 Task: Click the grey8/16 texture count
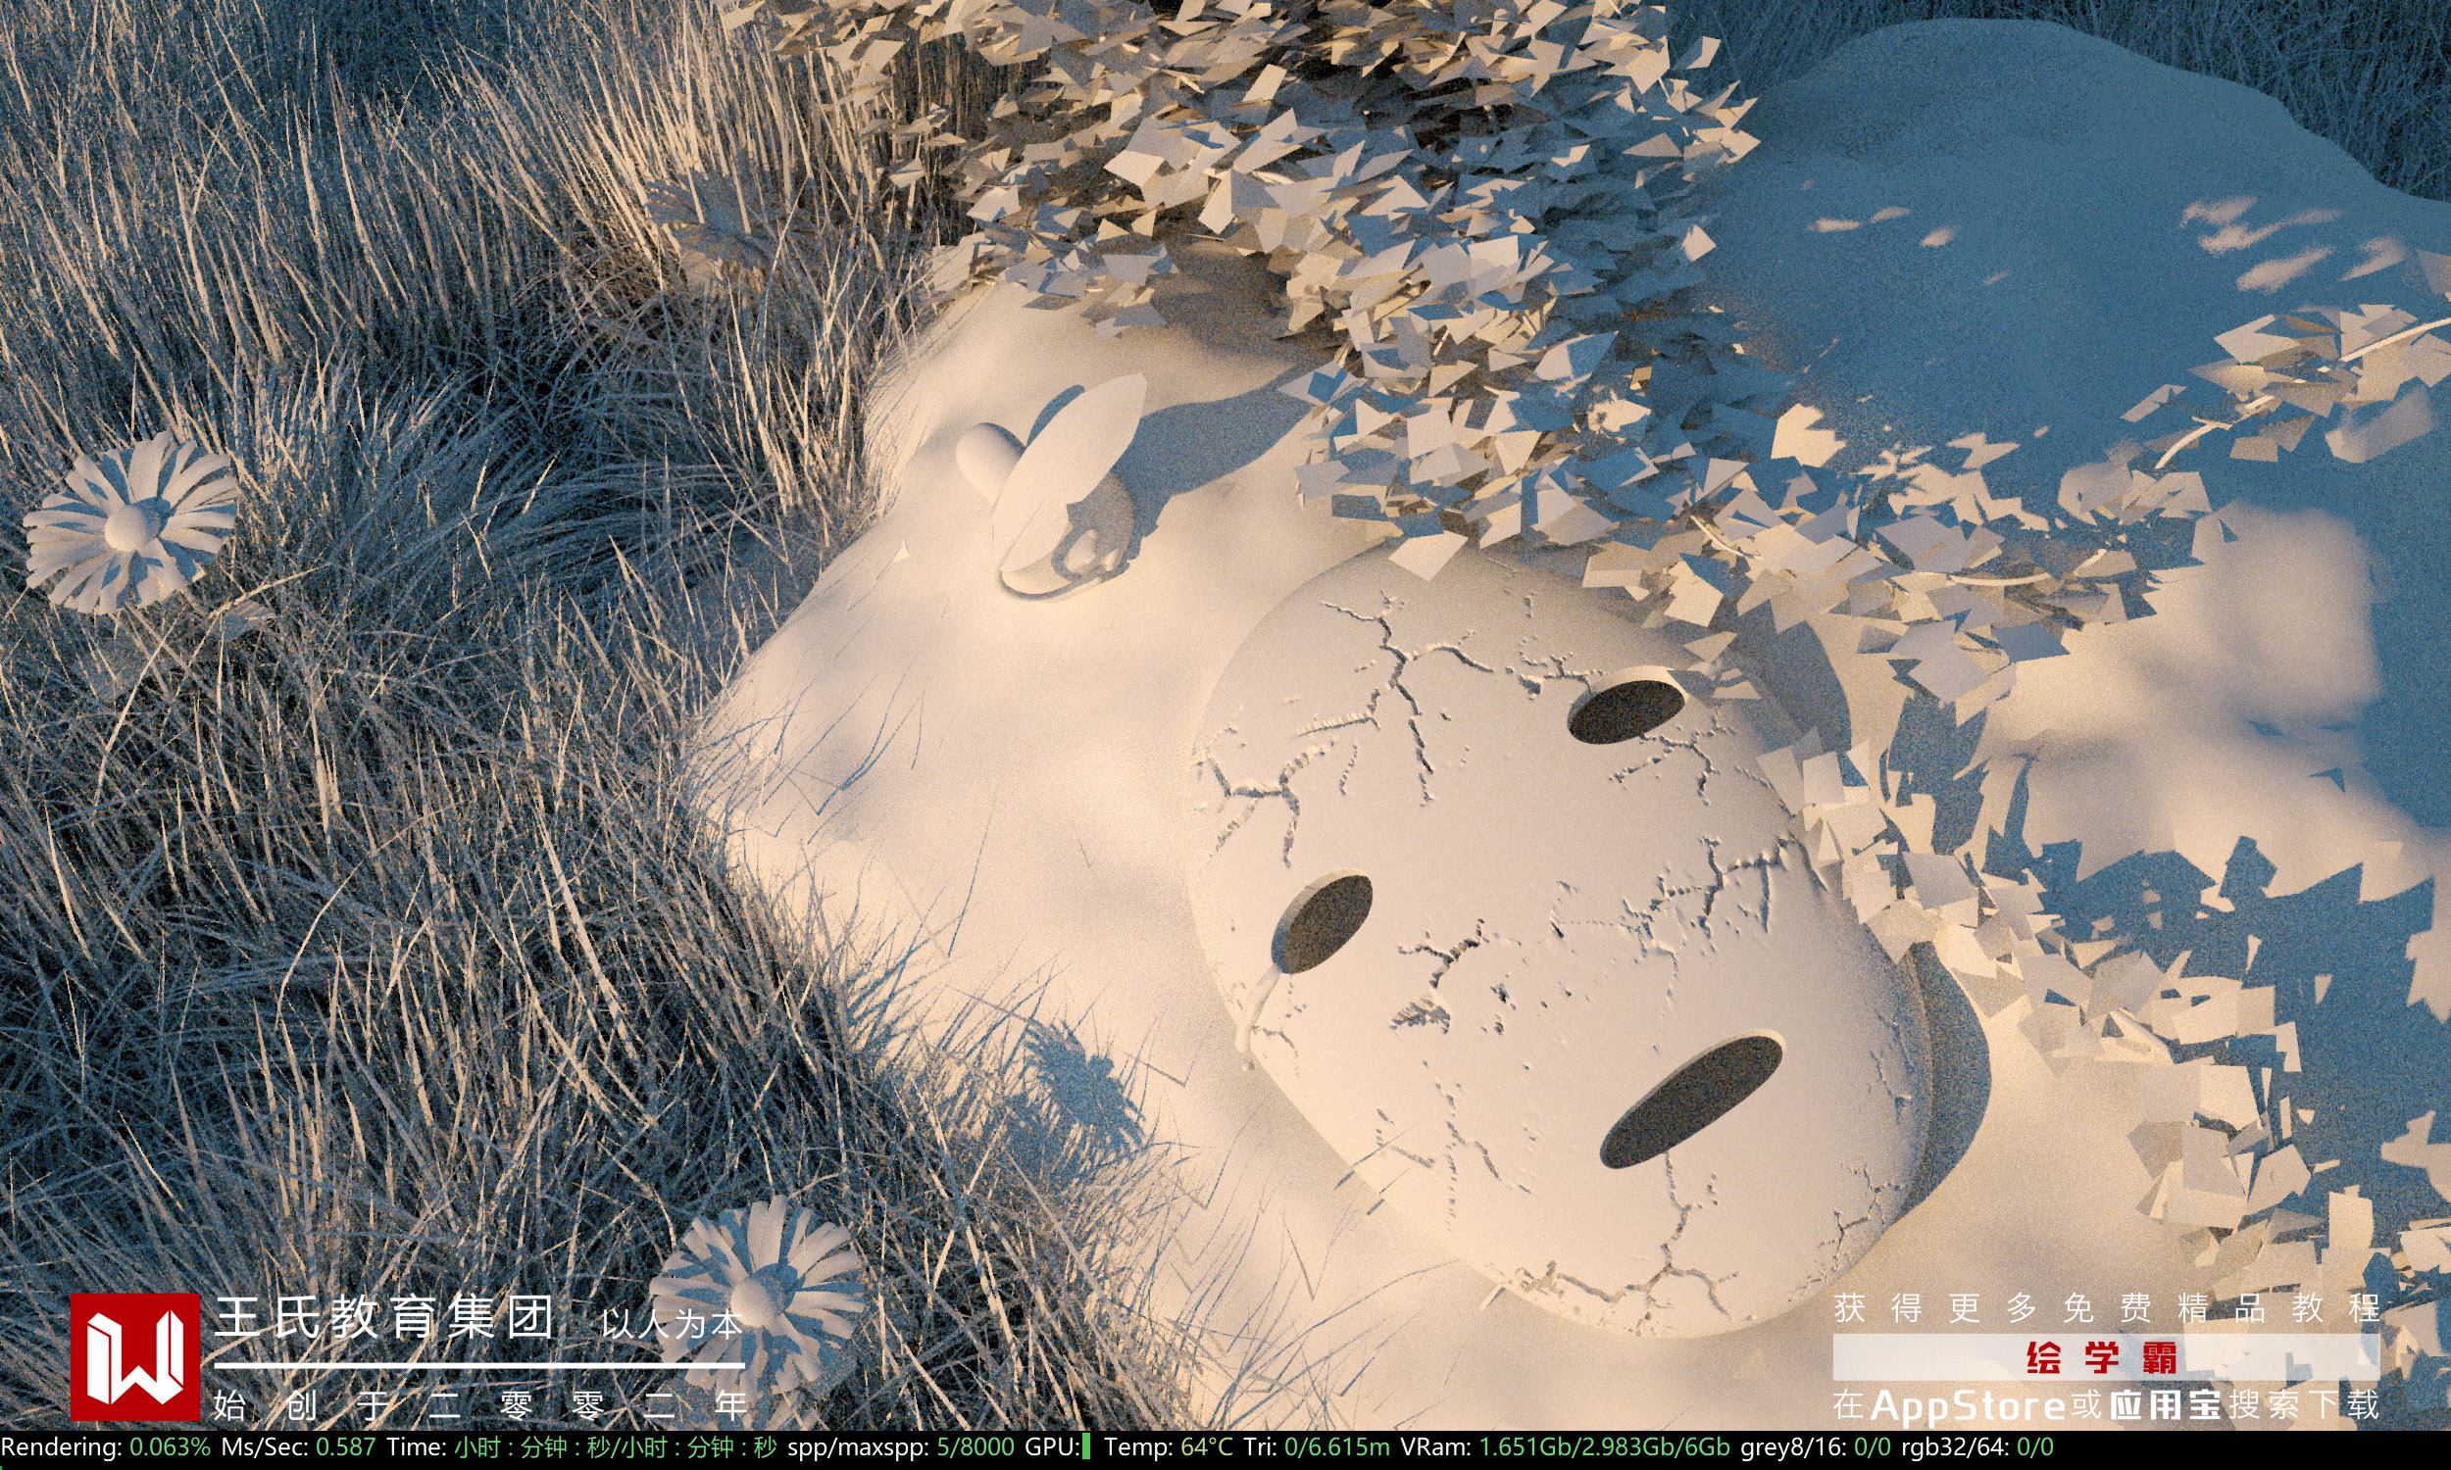click(1873, 1447)
